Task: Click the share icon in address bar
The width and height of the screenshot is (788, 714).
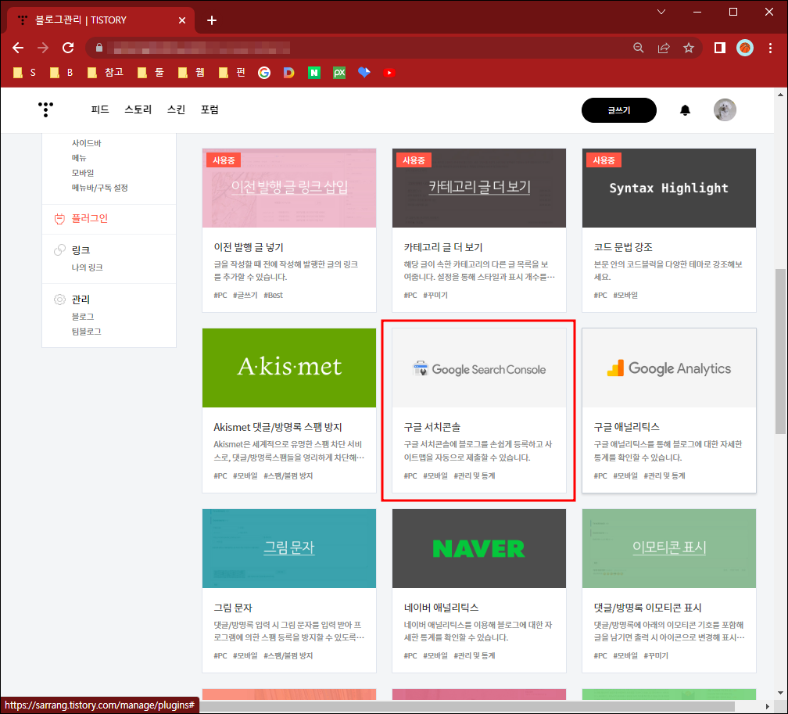Action: [x=664, y=47]
